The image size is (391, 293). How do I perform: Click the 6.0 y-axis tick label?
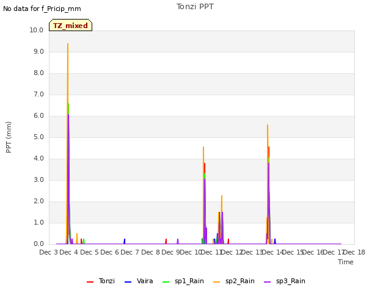click(x=38, y=115)
